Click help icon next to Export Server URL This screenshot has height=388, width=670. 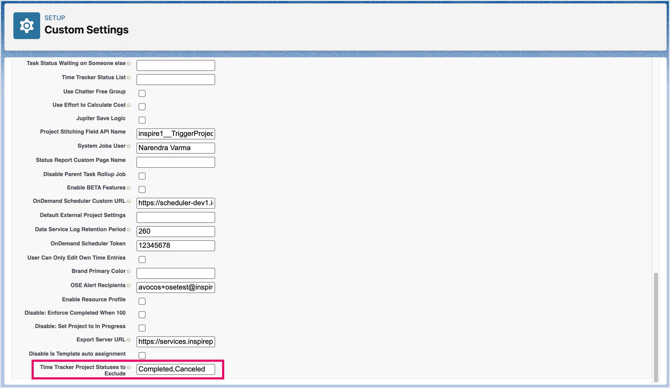coord(129,340)
